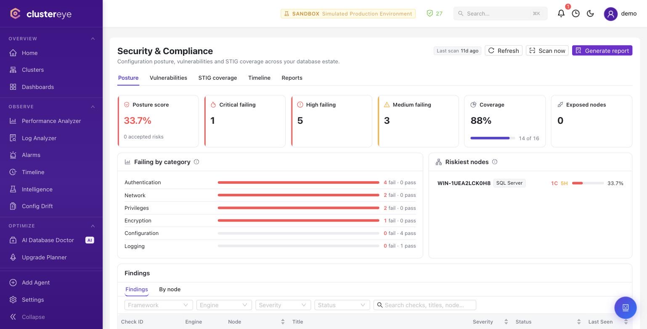Switch to the By node tab
This screenshot has width=647, height=329.
pos(170,289)
